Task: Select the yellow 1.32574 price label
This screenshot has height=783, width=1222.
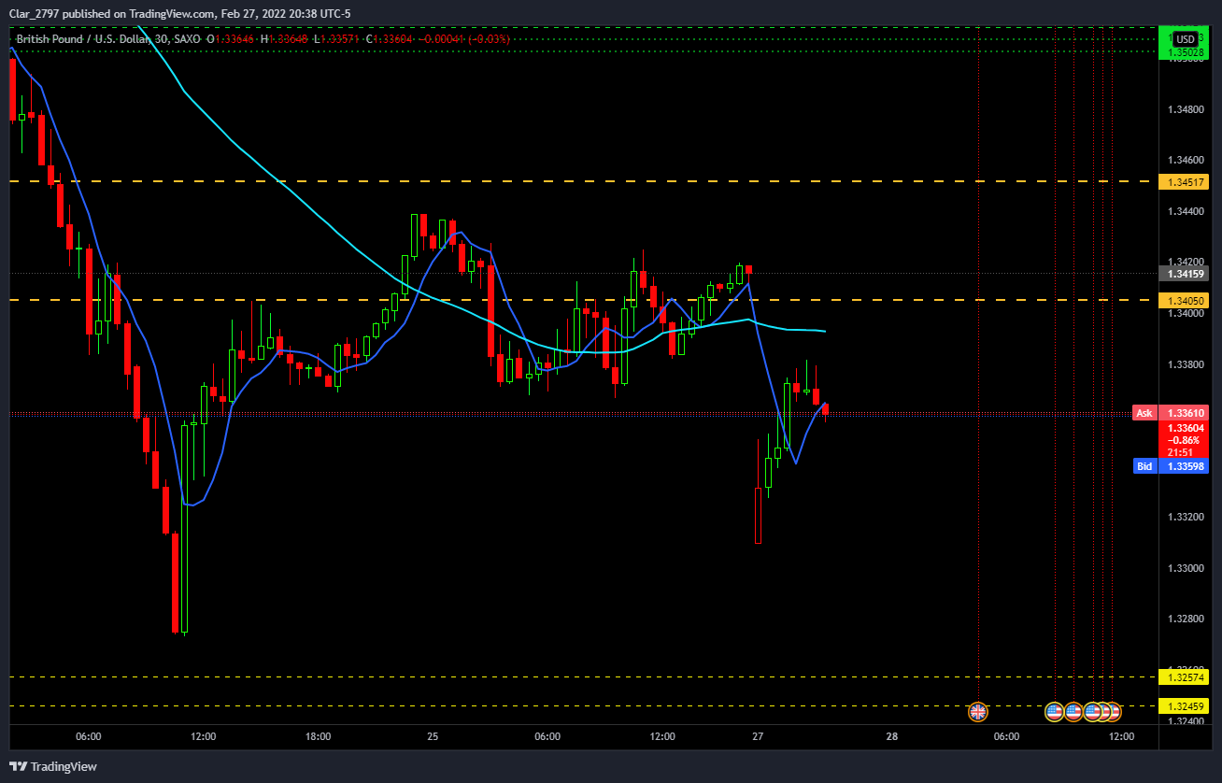Action: tap(1184, 676)
